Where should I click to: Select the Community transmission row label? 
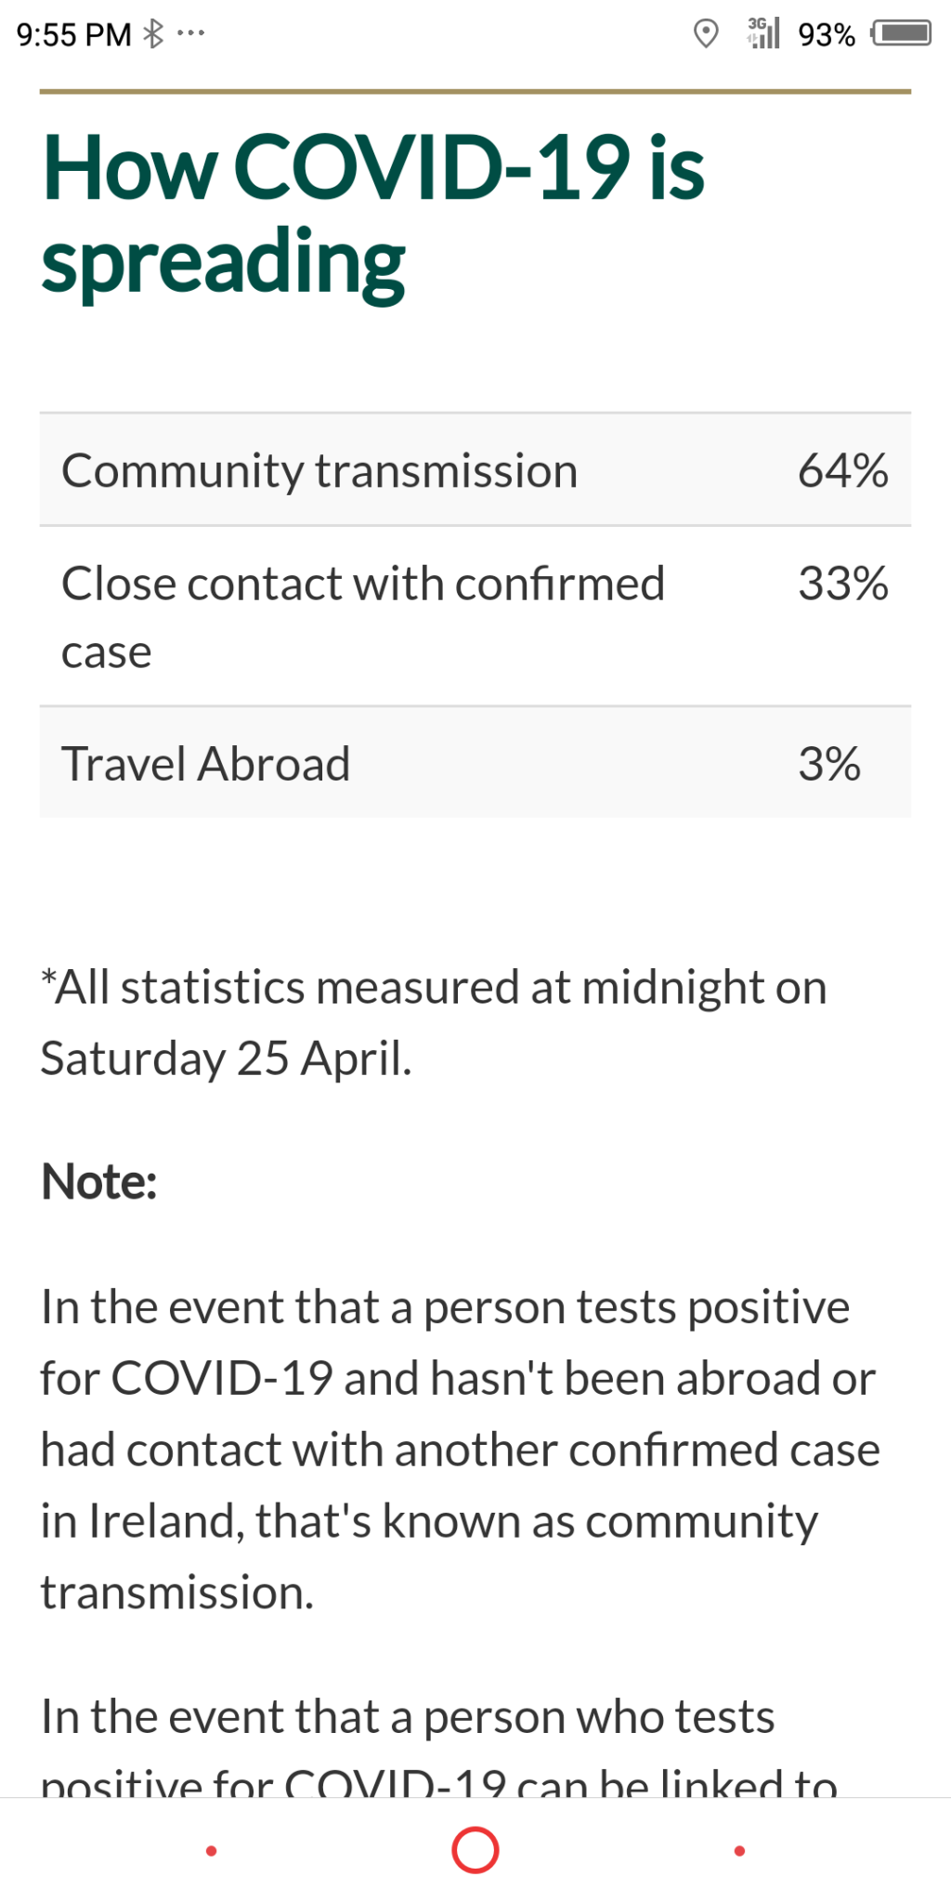coord(319,470)
